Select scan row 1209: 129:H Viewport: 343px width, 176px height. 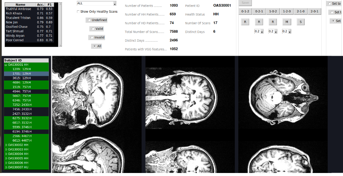click(26, 69)
